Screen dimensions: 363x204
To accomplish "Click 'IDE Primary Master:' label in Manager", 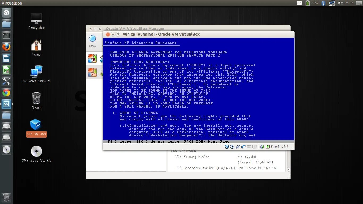I will 192,156.
